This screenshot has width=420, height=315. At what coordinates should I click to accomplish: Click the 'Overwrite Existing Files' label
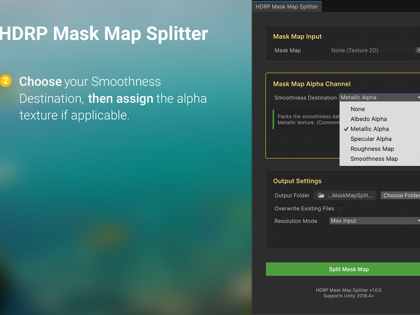click(304, 208)
